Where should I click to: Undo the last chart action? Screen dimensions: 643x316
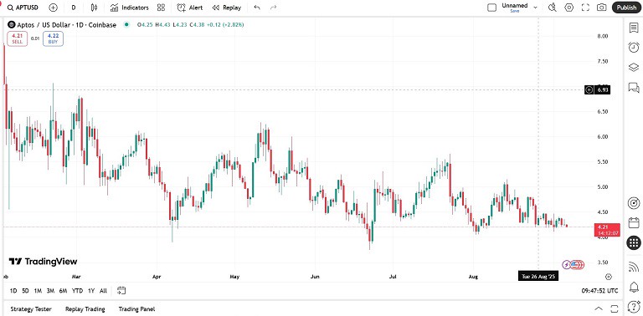tap(257, 8)
